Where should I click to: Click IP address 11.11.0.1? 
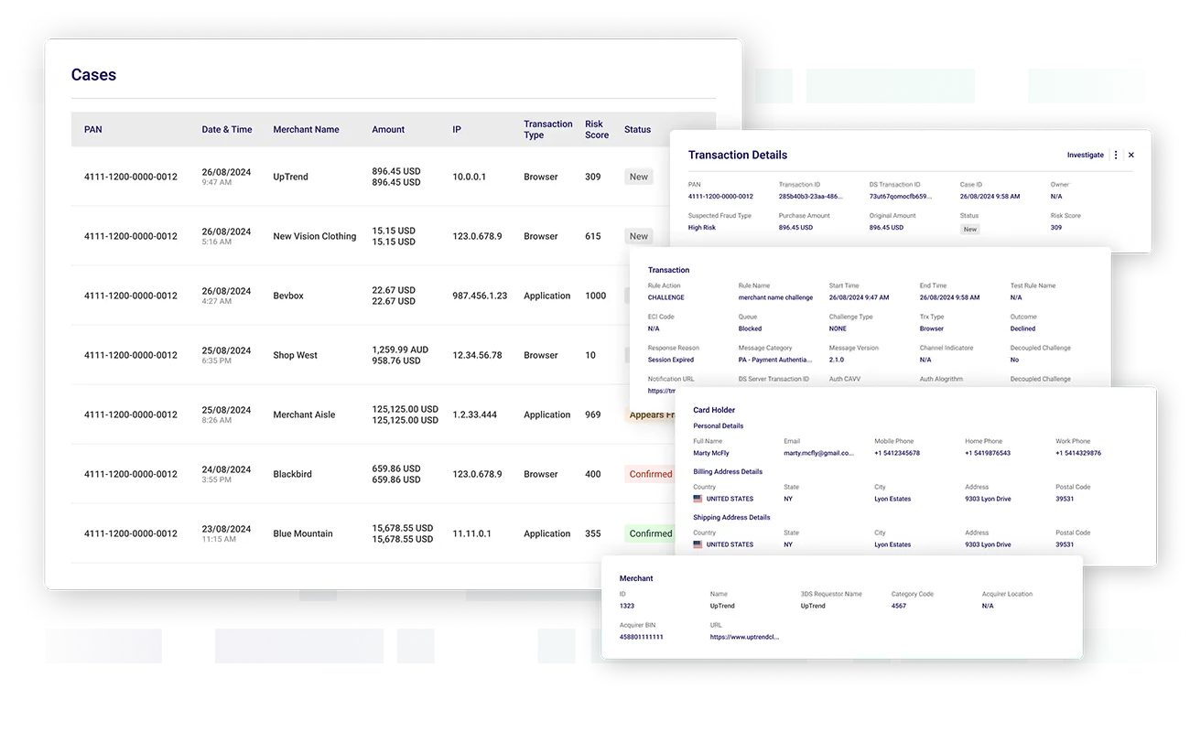(x=471, y=533)
